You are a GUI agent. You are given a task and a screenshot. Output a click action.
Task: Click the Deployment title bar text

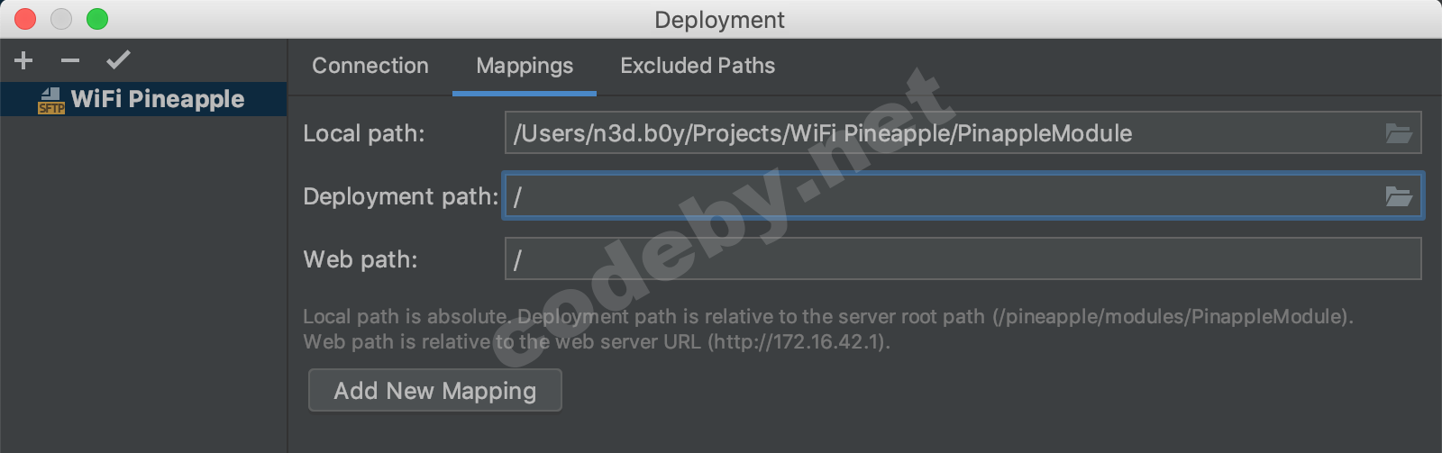click(719, 20)
